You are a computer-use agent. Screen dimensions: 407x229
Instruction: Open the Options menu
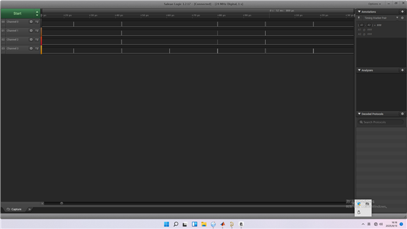pyautogui.click(x=375, y=4)
